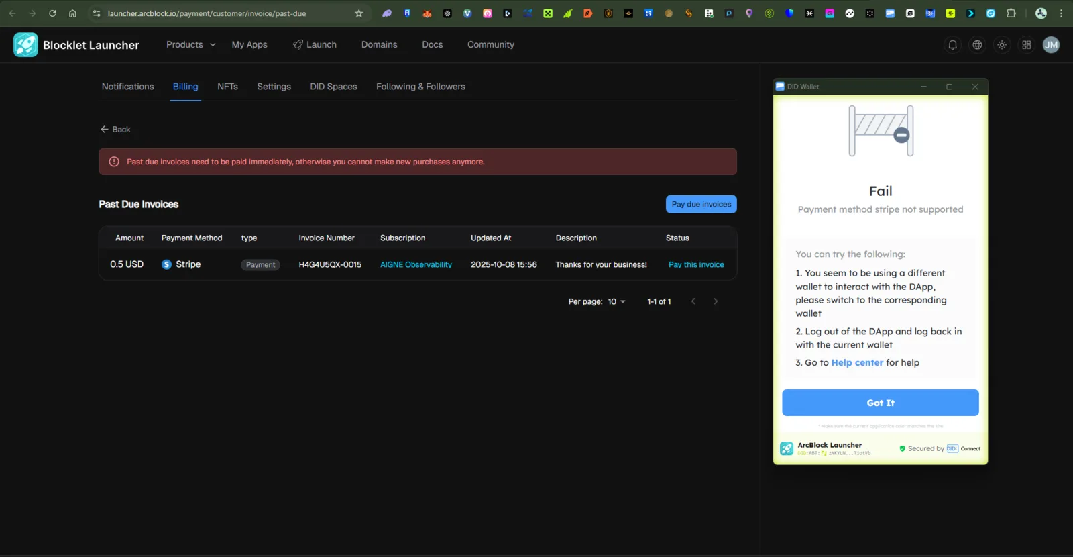Click the purple map pin extension icon
The width and height of the screenshot is (1073, 557).
[749, 13]
